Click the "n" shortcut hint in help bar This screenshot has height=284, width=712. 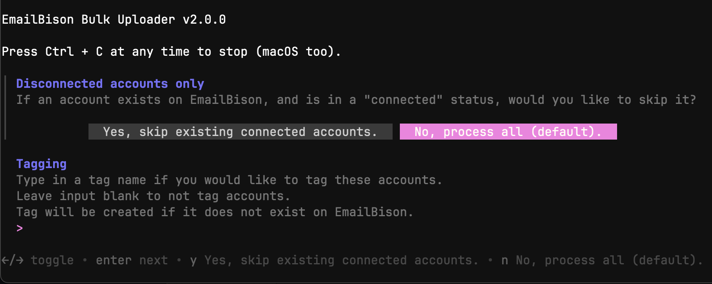504,261
